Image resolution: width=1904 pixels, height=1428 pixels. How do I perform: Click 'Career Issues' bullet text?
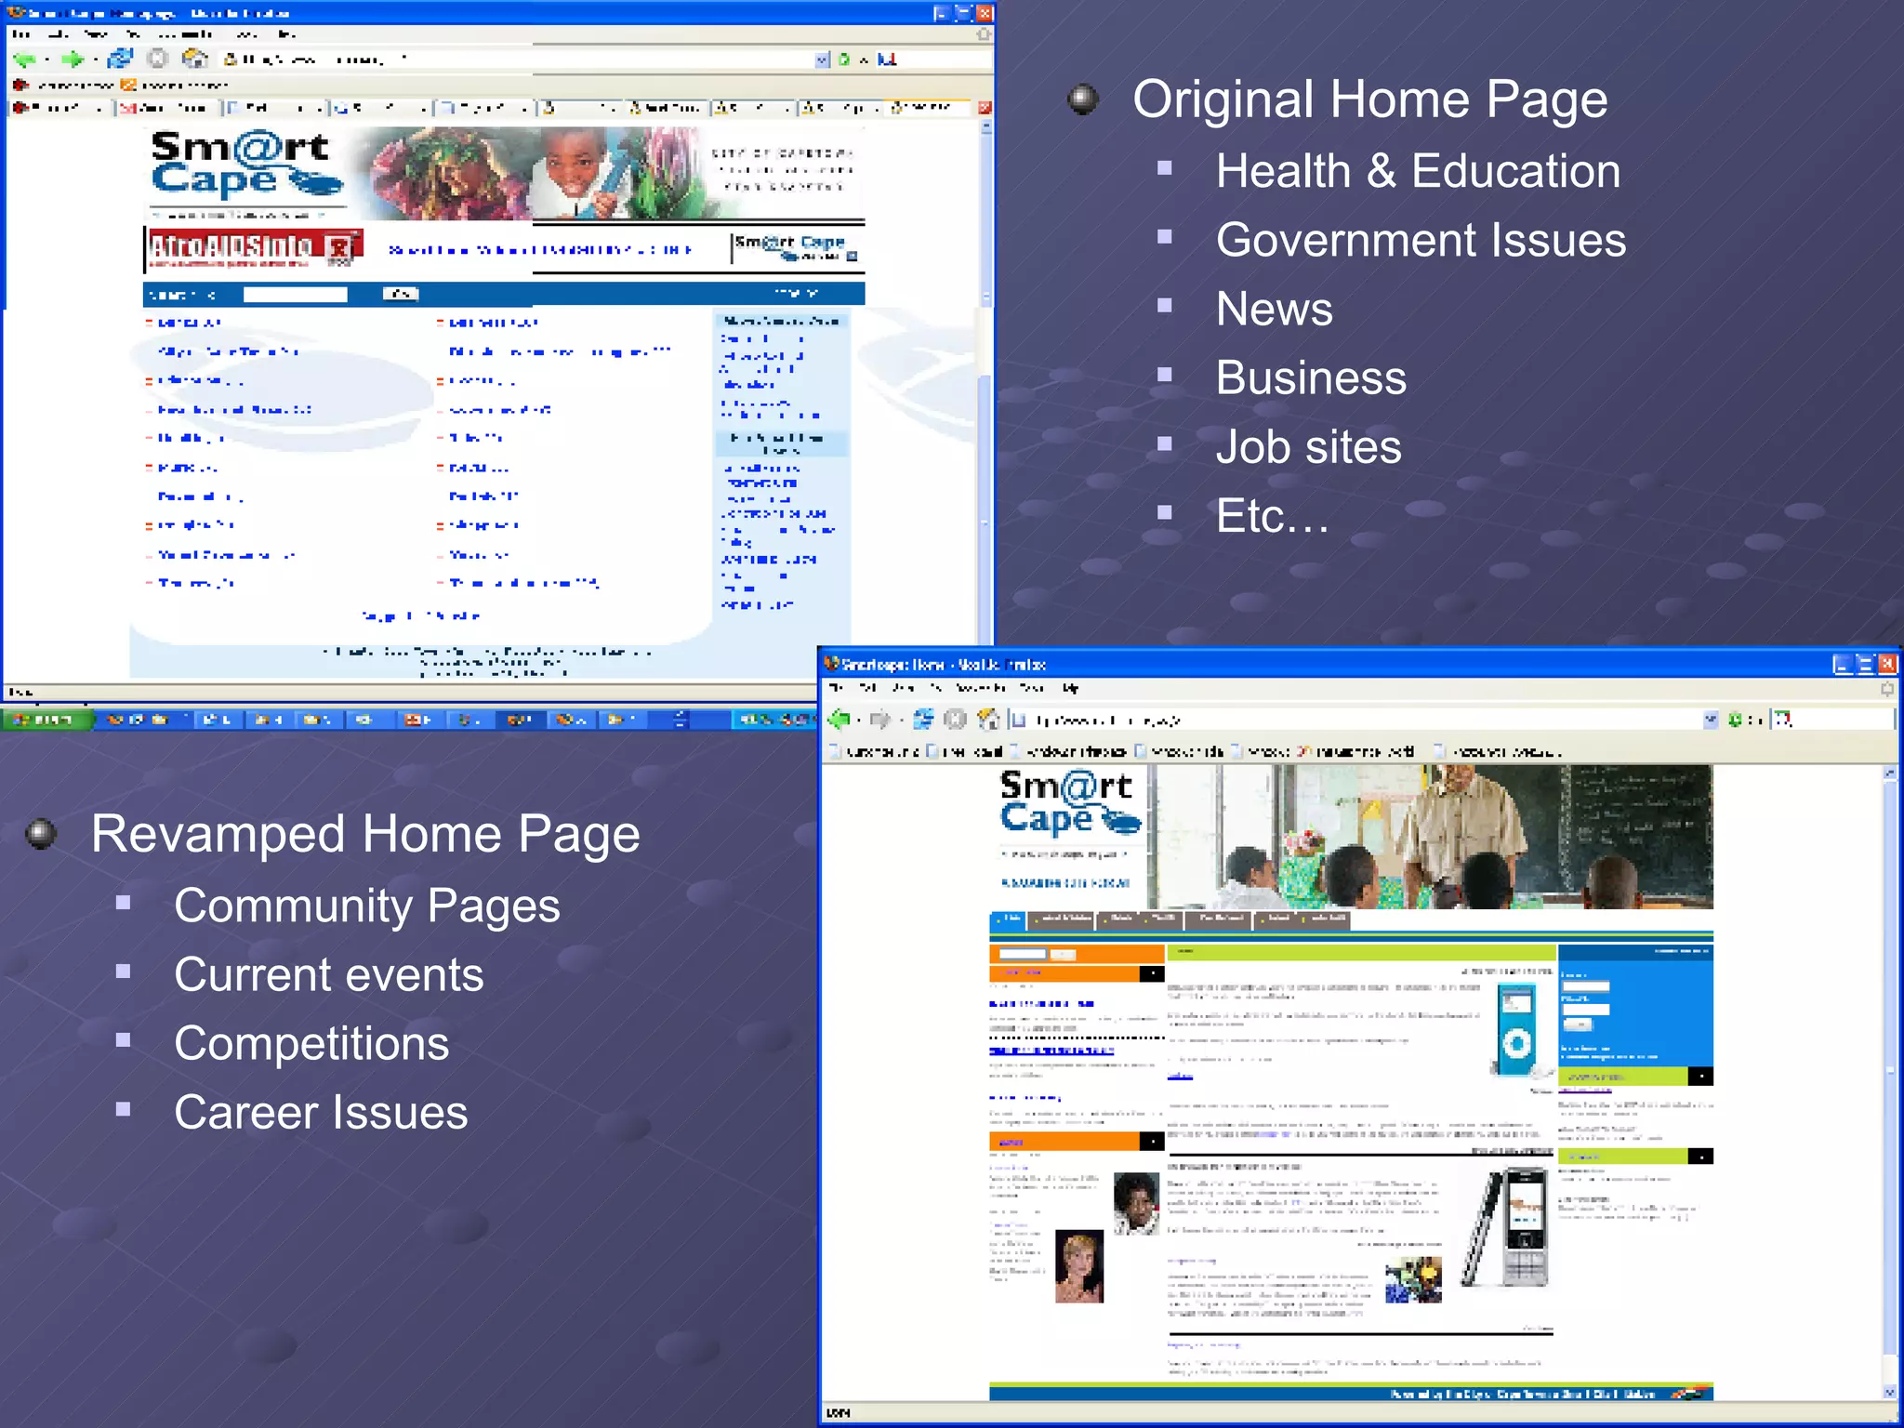(x=321, y=1112)
